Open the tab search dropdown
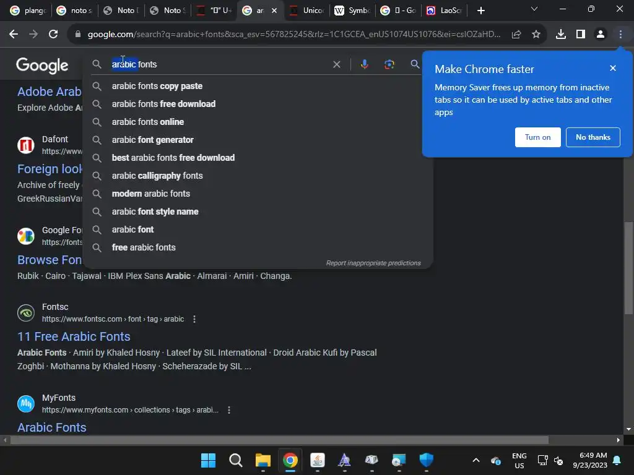Viewport: 634px width, 475px height. tap(534, 9)
